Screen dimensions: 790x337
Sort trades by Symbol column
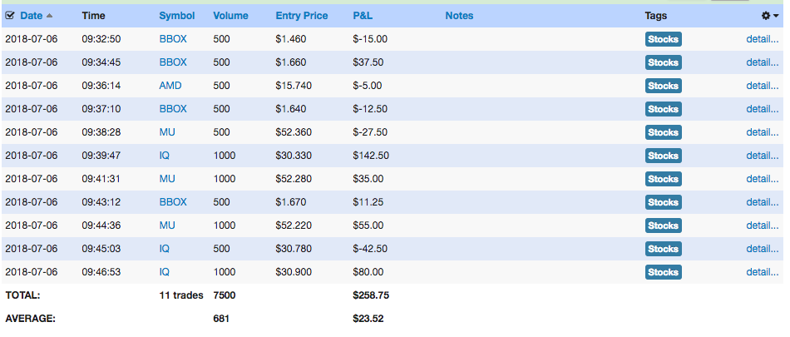177,16
